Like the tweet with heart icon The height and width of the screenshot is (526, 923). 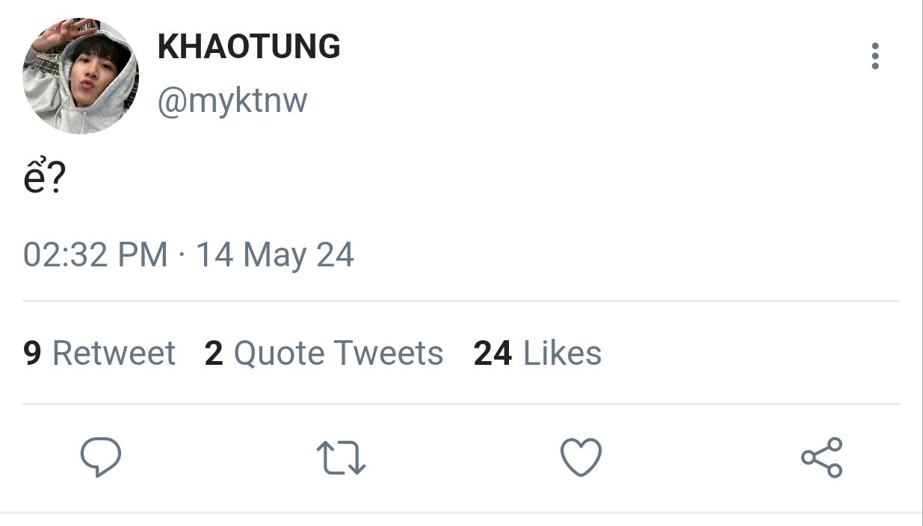coord(581,457)
